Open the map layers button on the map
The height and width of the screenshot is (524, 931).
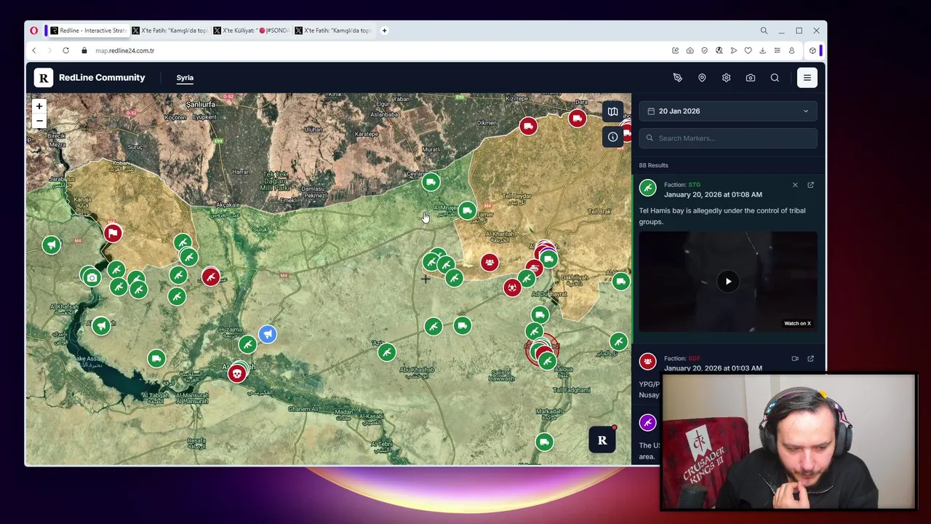tap(612, 112)
